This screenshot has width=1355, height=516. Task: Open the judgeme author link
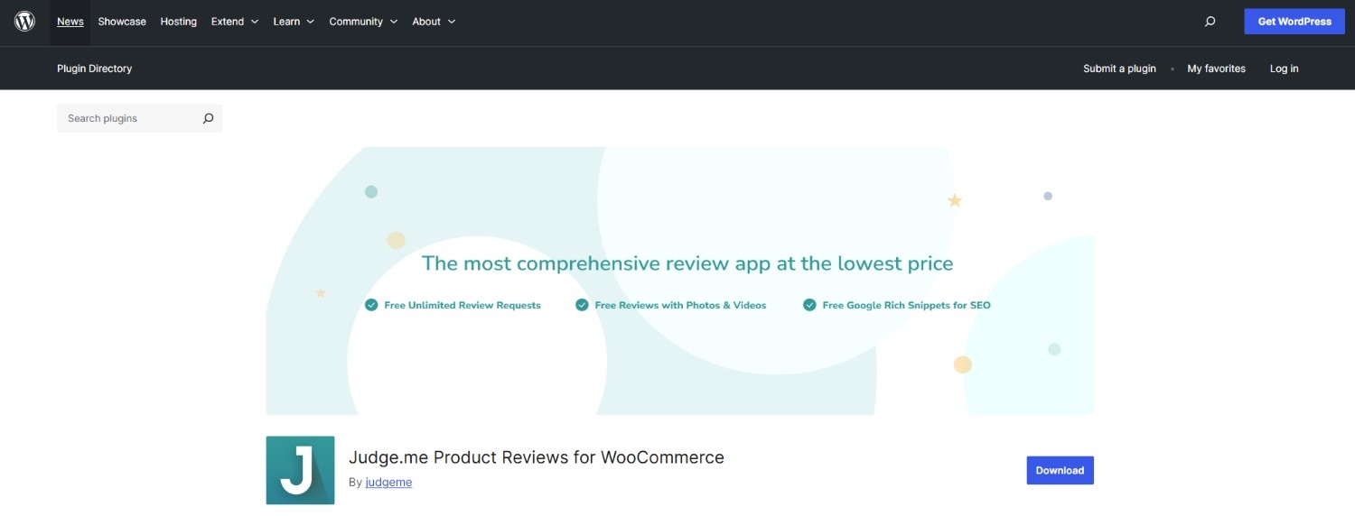388,483
